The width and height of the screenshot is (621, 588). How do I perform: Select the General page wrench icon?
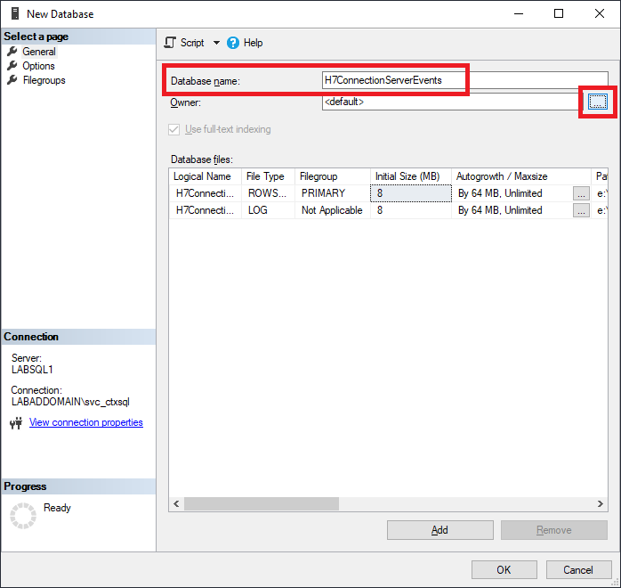(12, 52)
